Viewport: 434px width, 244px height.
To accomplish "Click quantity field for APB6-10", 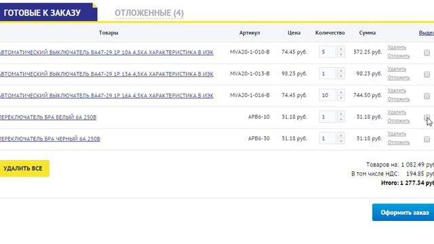I will tap(328, 117).
